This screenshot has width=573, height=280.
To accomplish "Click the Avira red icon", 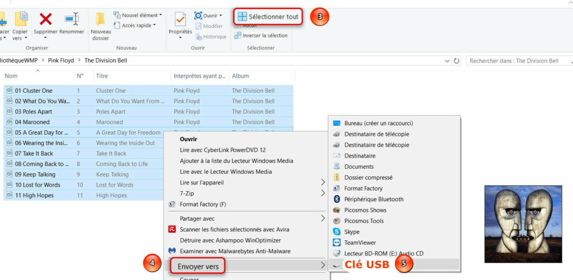I will (x=172, y=229).
